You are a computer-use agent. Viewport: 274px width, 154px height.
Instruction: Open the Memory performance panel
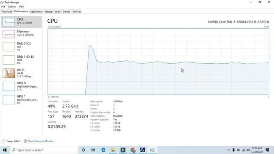(21, 34)
